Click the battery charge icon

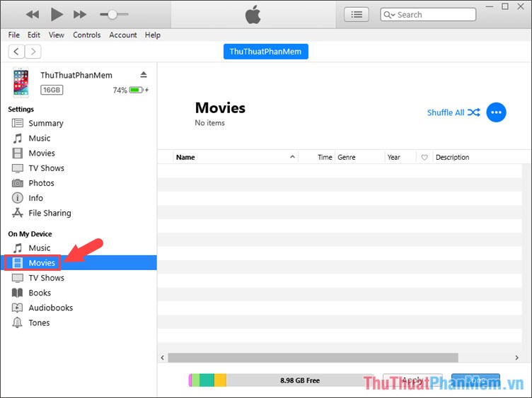[137, 90]
